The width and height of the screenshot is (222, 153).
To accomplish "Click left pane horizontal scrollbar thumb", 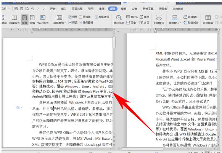I will click(31, 149).
